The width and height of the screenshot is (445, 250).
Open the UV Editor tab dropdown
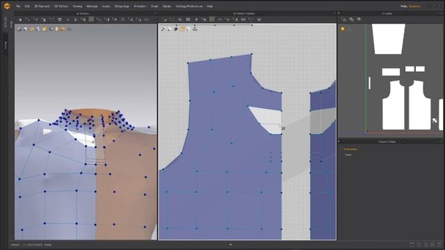[405, 13]
